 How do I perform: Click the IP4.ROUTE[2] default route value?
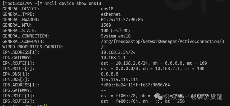[x=153, y=69]
